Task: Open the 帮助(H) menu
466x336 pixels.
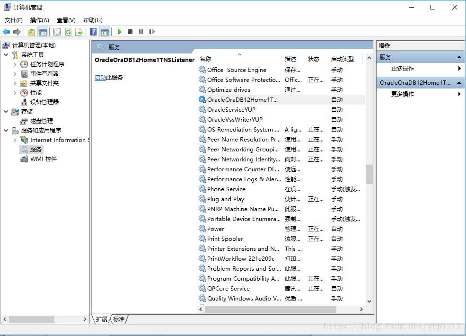Action: pos(93,20)
